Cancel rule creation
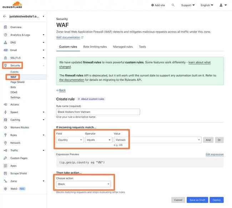This screenshot has width=232, height=208. tap(178, 200)
